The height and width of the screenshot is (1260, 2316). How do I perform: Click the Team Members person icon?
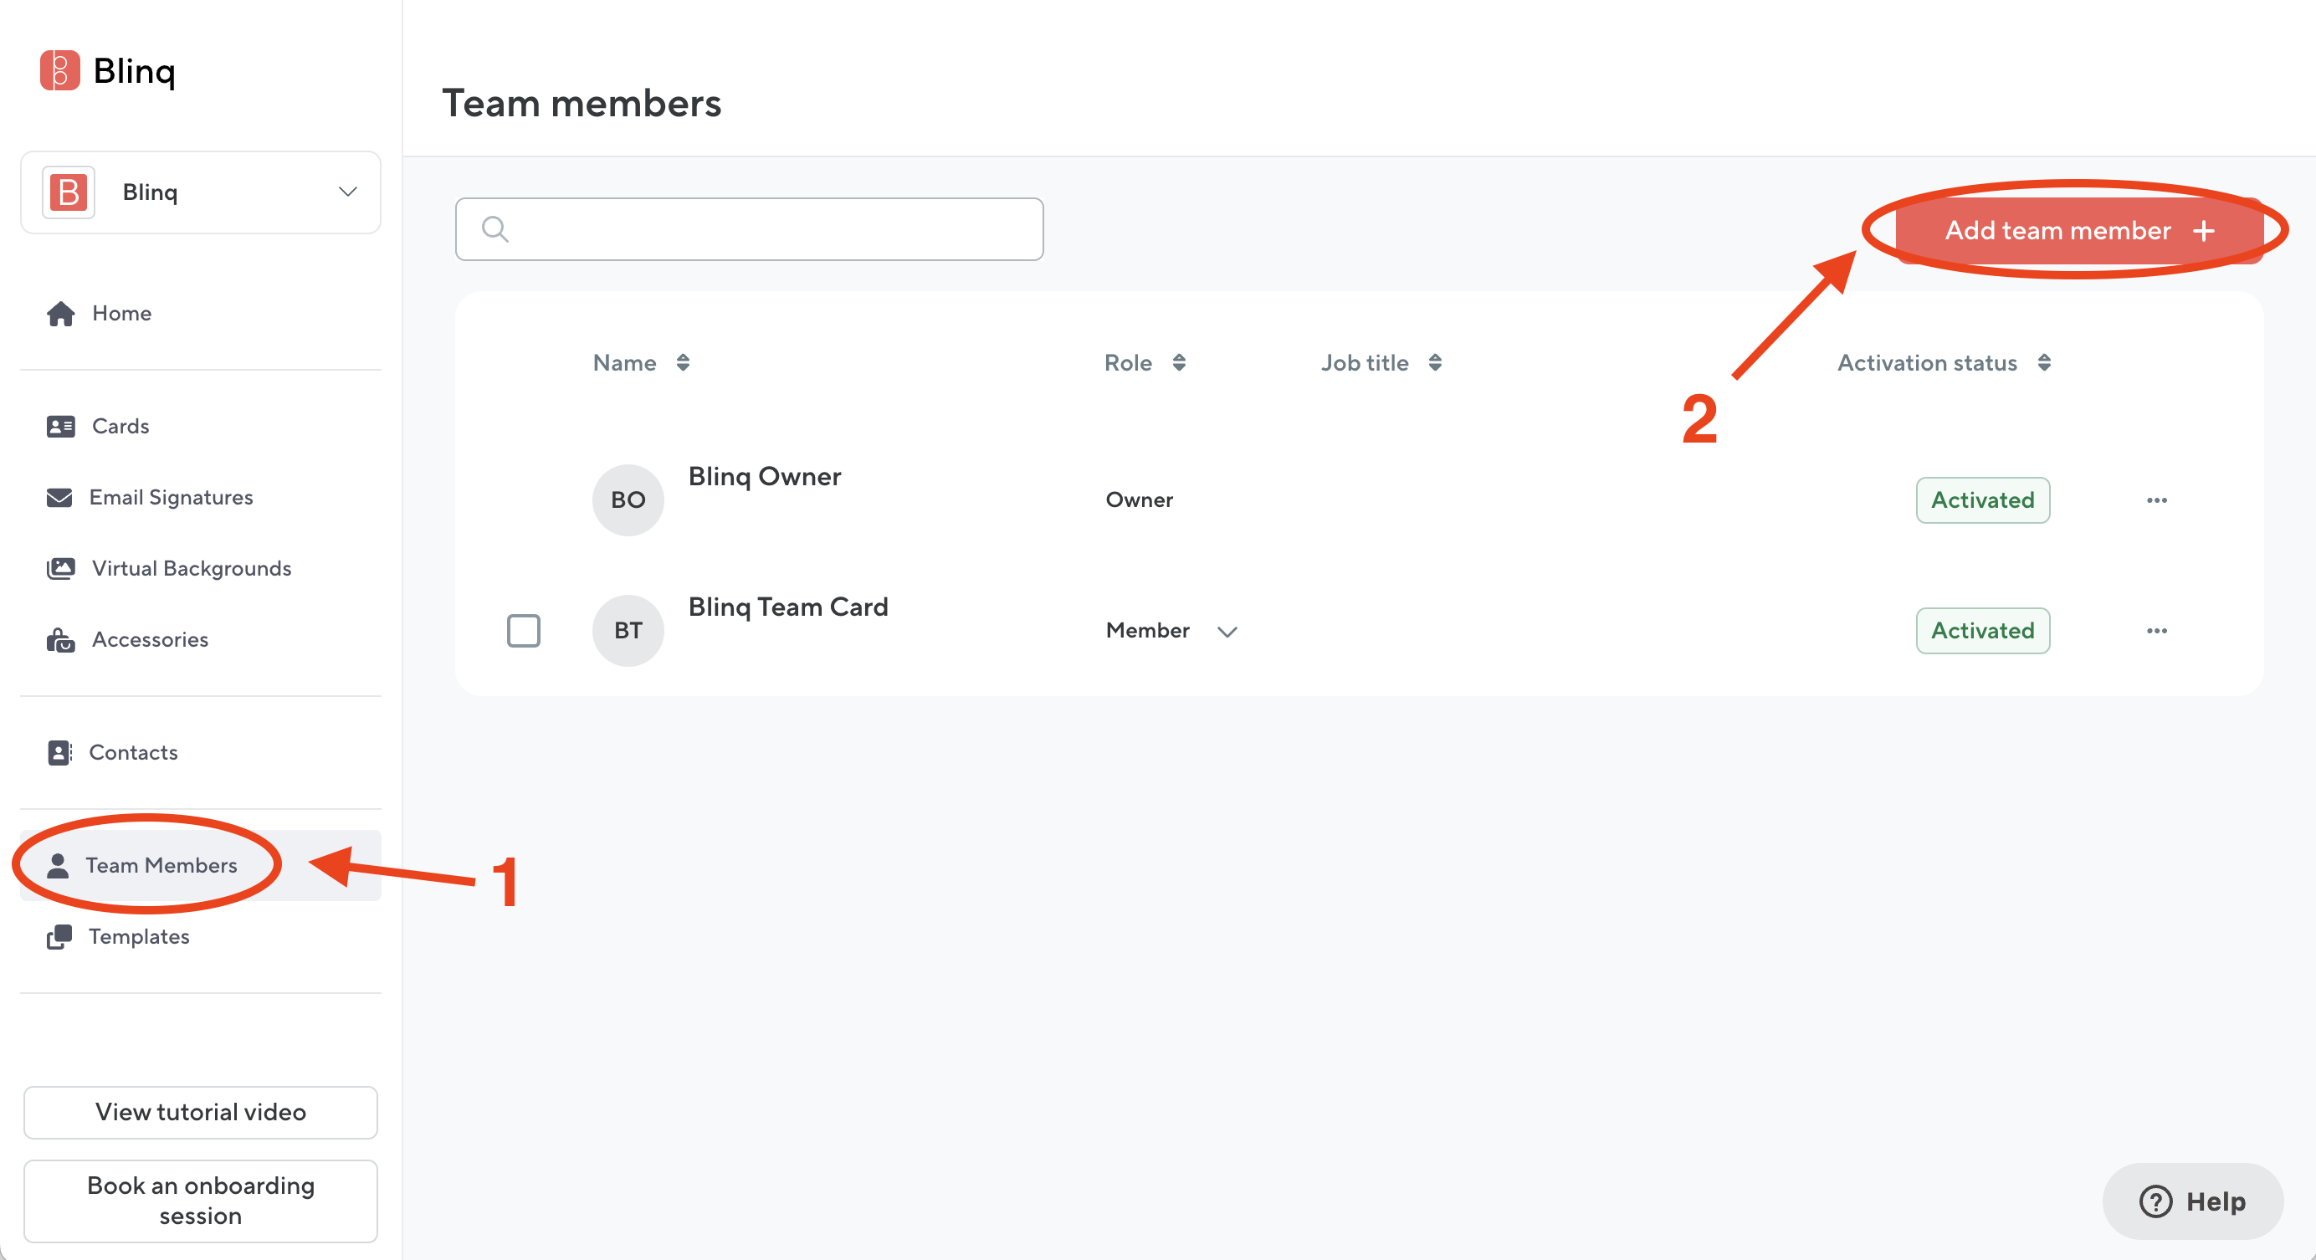pyautogui.click(x=58, y=864)
